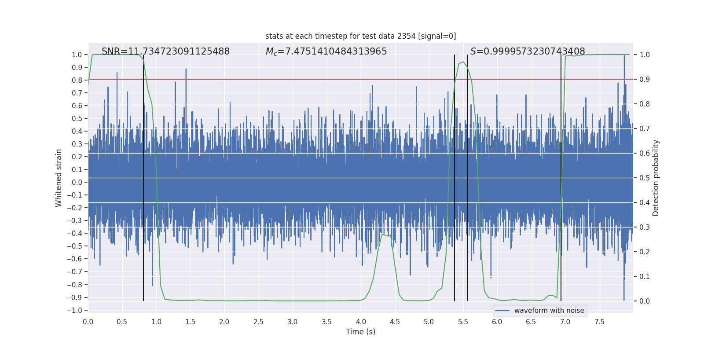The height and width of the screenshot is (352, 704).
Task: Click the blue line sample in legend
Action: [x=502, y=311]
